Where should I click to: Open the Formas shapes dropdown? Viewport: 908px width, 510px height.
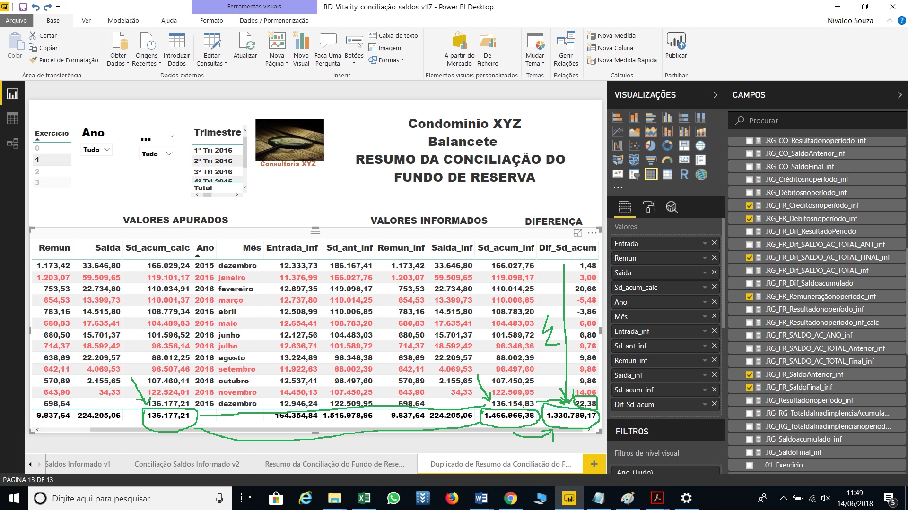pos(387,60)
